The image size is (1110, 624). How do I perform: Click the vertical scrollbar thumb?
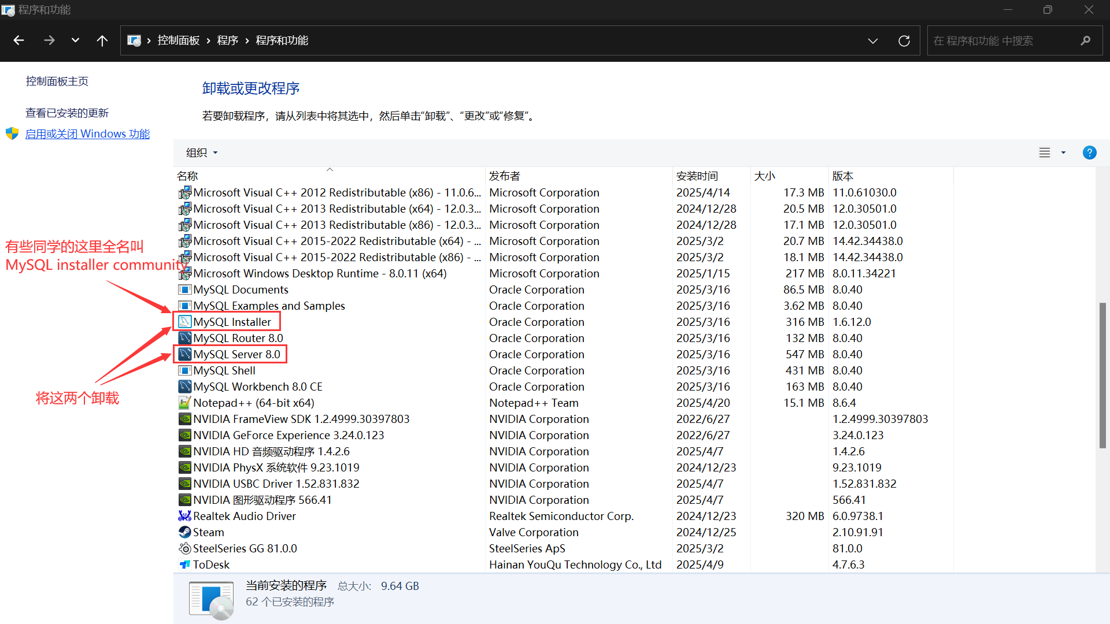pos(1102,376)
